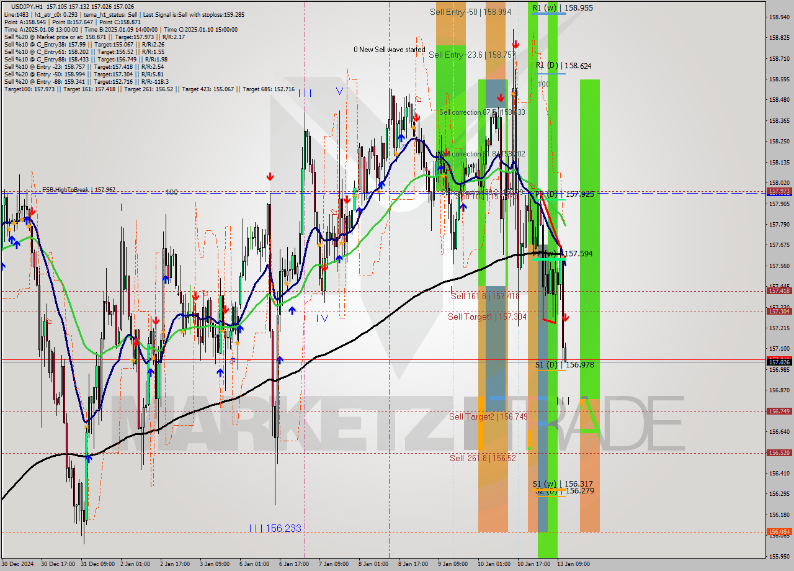794x571 pixels.
Task: Click the red 156.520 price axis tag
Action: (x=779, y=452)
